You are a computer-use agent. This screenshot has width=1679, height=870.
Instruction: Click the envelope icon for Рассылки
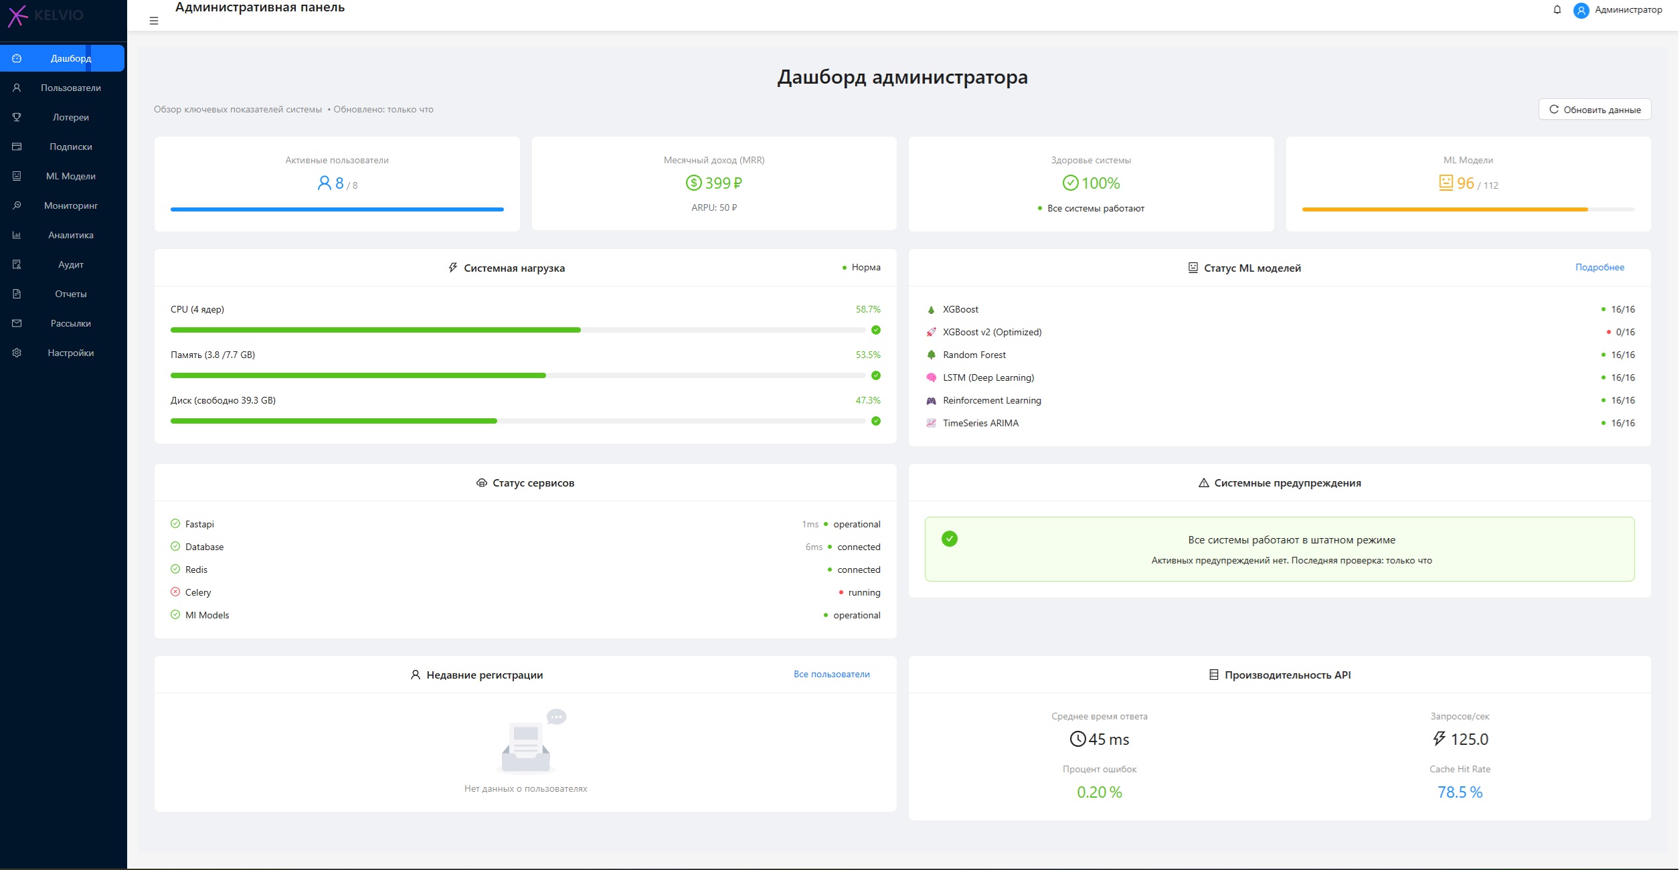pyautogui.click(x=17, y=323)
